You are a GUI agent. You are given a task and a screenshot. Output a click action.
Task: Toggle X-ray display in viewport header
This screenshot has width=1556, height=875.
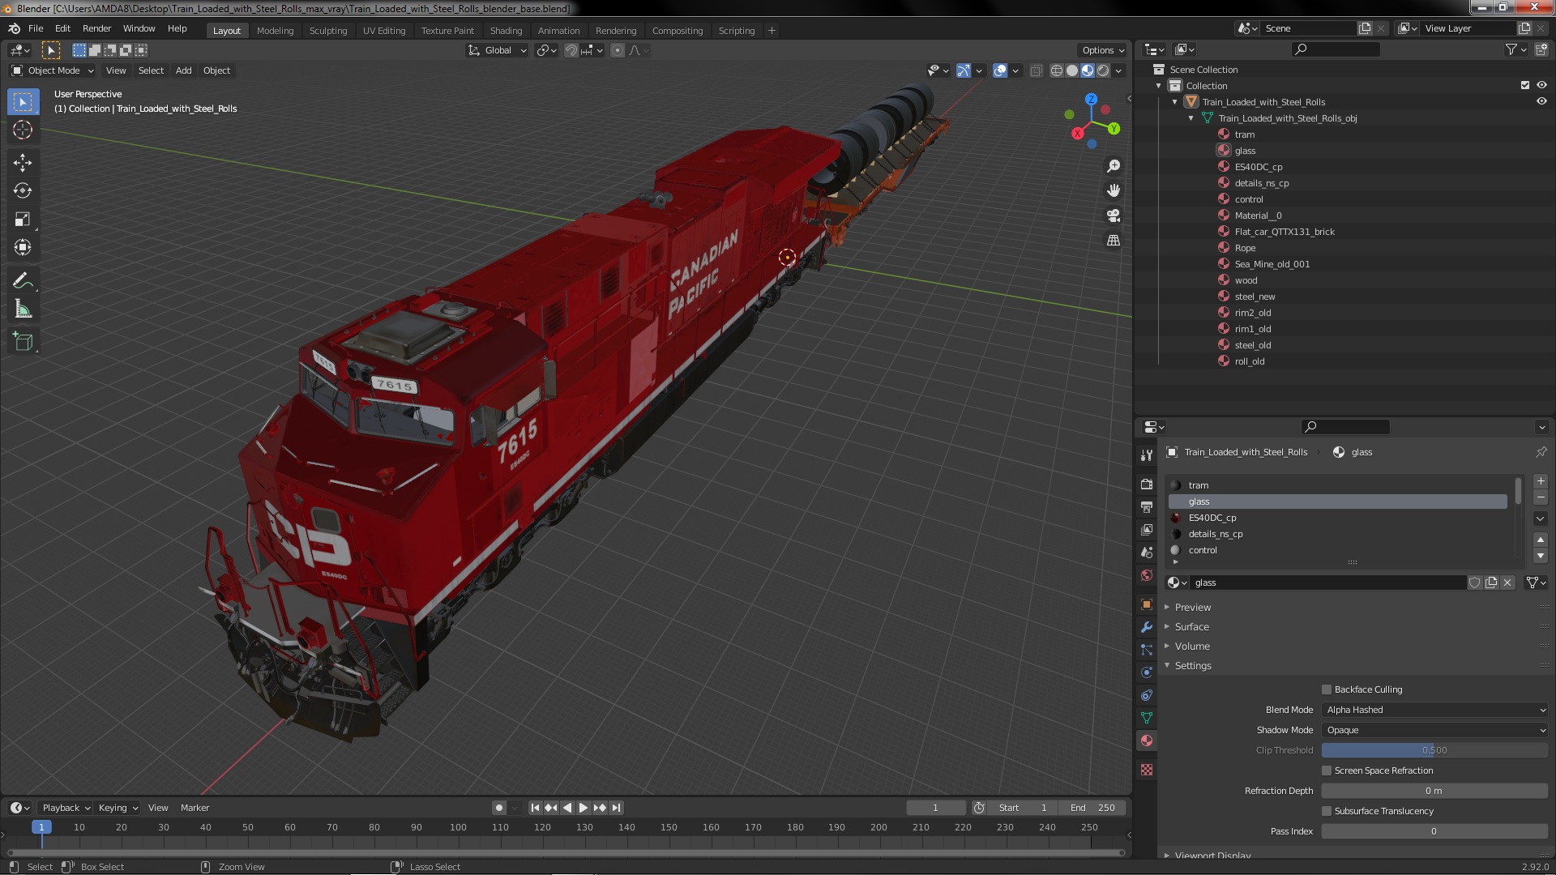pos(1036,70)
